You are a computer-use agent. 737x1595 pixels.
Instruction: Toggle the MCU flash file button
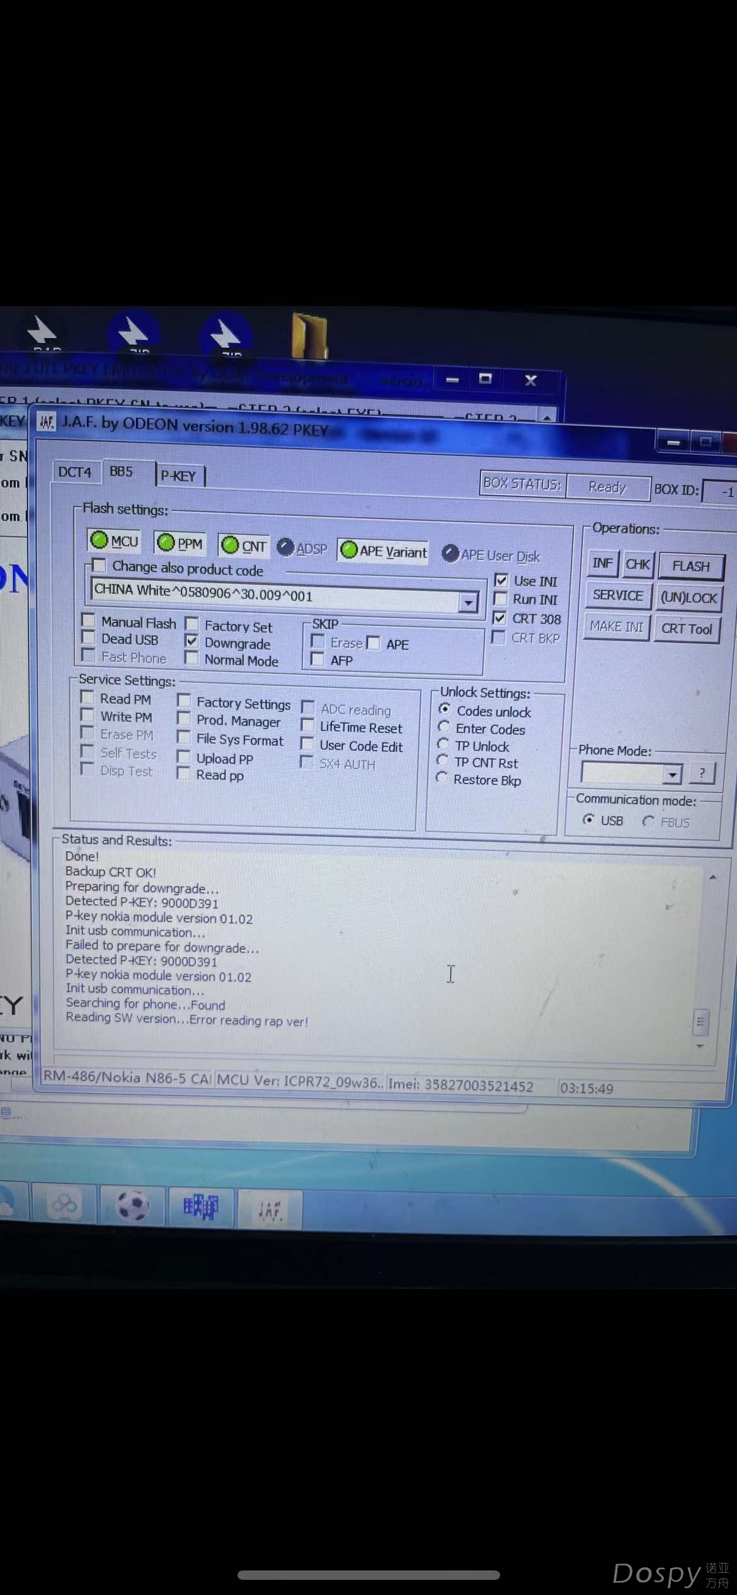[114, 540]
